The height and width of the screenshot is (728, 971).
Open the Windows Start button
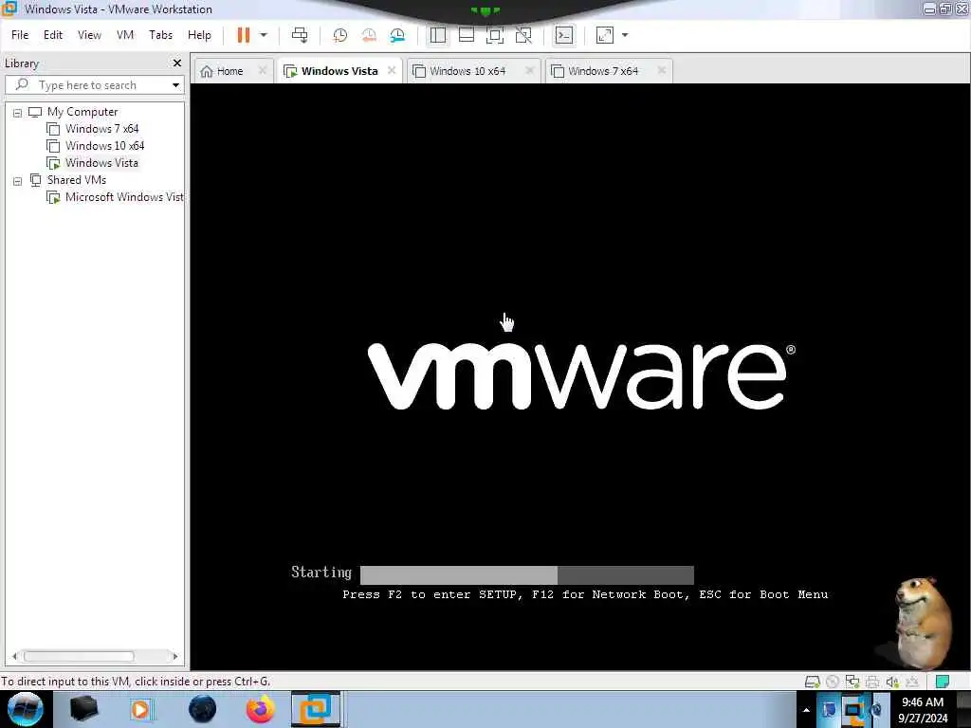point(26,709)
